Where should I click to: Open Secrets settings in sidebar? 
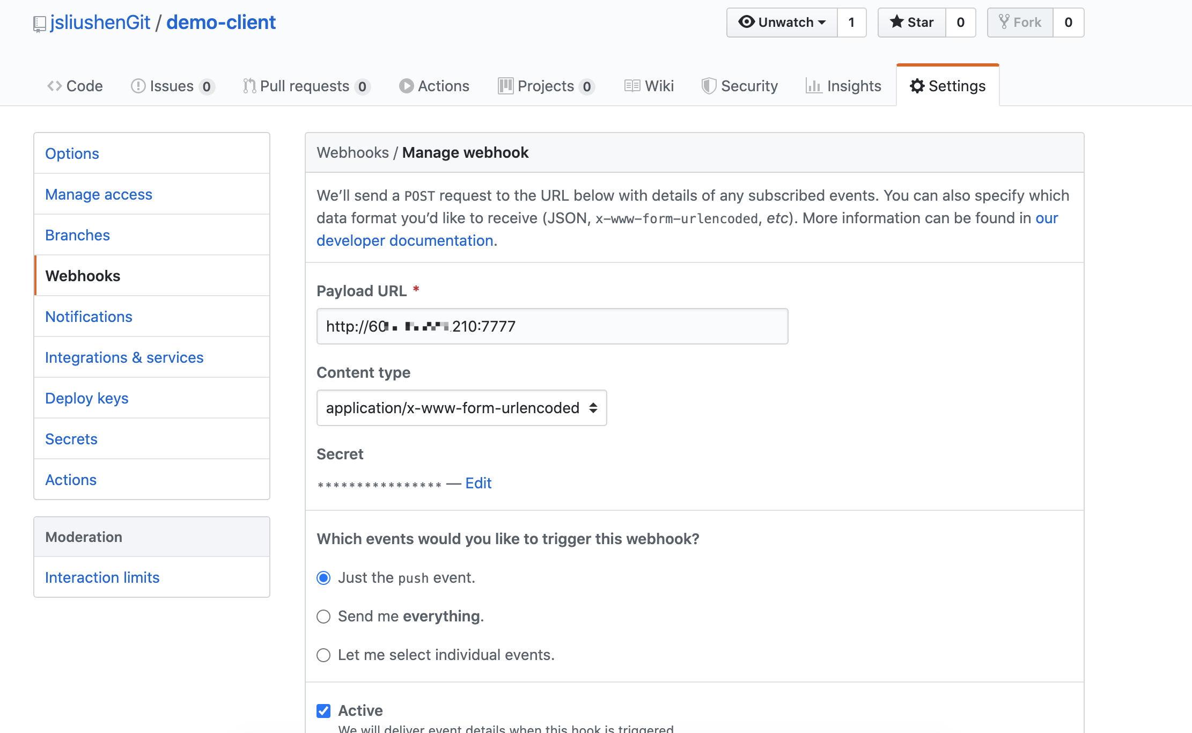coord(71,439)
